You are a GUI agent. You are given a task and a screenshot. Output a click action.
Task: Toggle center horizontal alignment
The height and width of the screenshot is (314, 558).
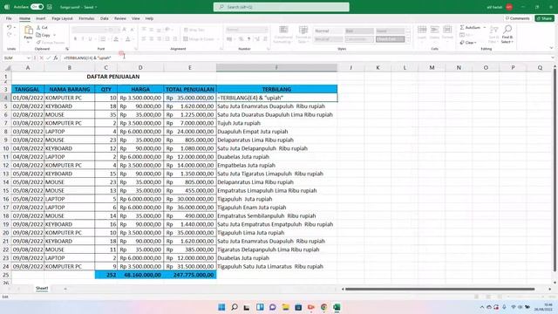tap(151, 38)
